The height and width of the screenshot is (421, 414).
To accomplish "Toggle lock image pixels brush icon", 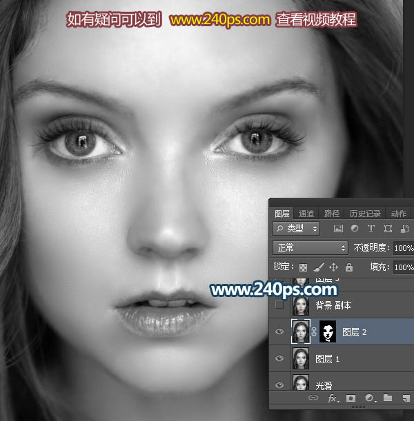I will [319, 267].
